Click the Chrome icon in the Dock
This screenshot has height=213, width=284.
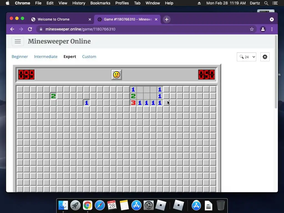click(87, 206)
